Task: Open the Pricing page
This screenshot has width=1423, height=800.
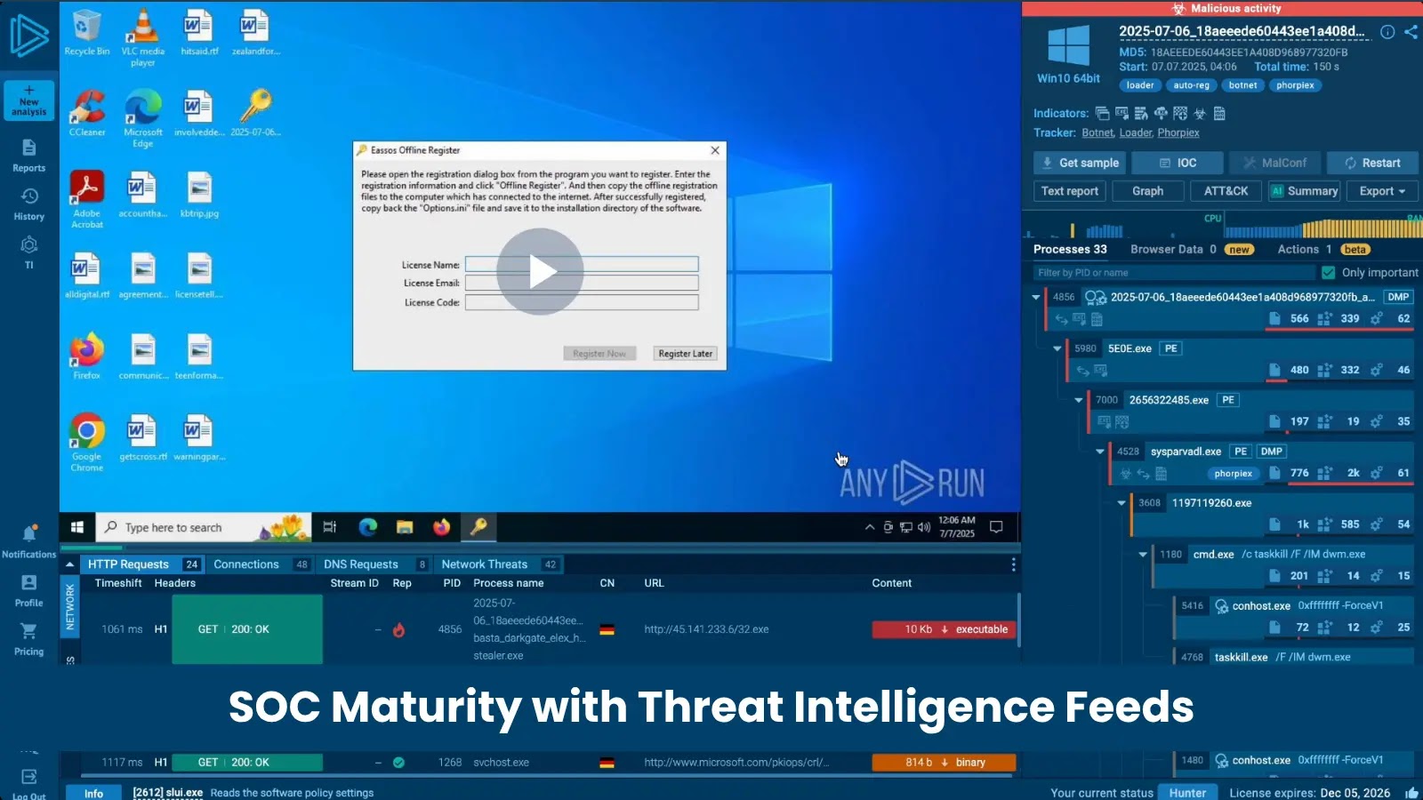Action: 29,638
